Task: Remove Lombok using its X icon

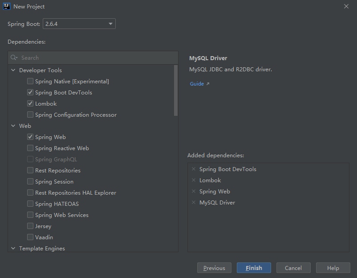Action: 193,180
